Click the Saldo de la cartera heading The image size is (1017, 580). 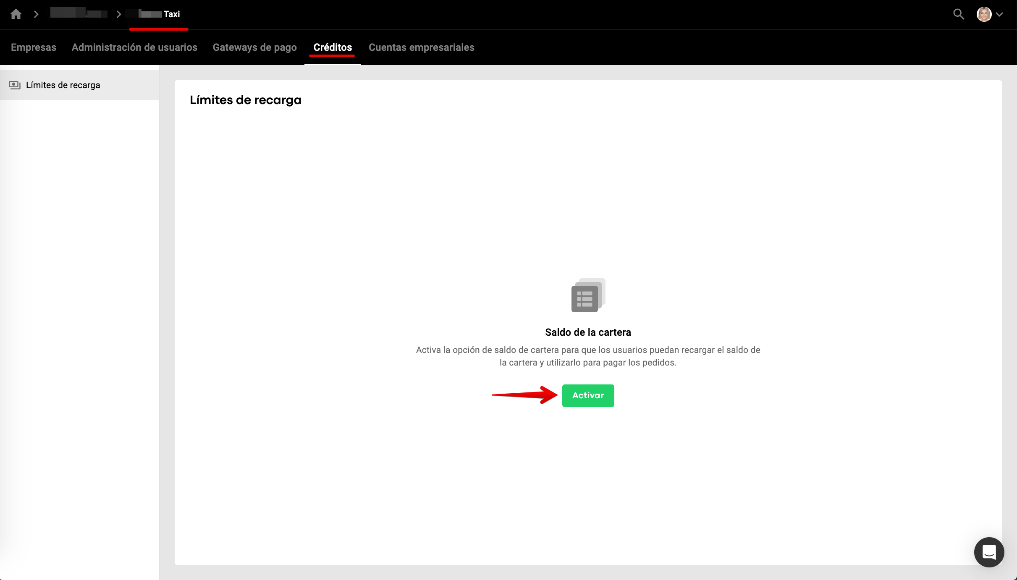point(588,332)
